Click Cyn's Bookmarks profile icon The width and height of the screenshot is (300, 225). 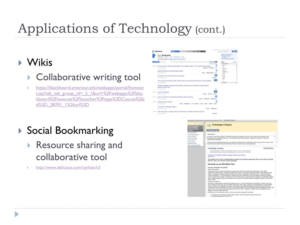coord(154,56)
